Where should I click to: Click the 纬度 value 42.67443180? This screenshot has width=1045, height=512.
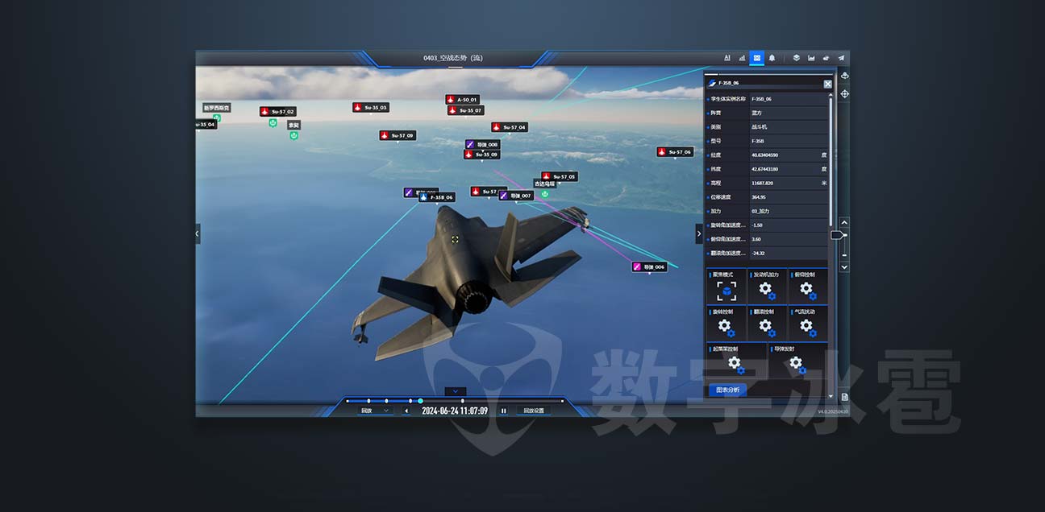click(764, 169)
